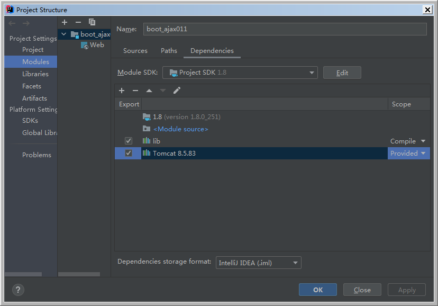Click the Web facet icon
The width and height of the screenshot is (438, 306).
pos(84,46)
